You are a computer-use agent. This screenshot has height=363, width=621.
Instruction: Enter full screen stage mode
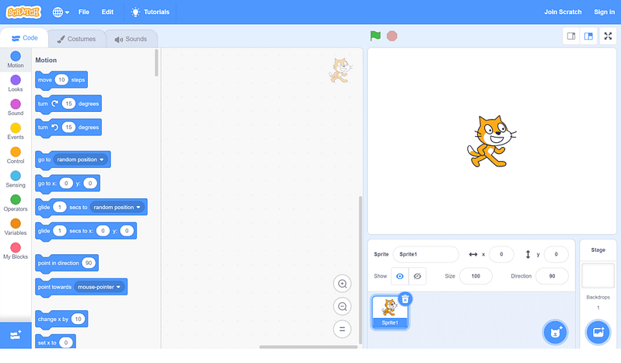pyautogui.click(x=608, y=36)
